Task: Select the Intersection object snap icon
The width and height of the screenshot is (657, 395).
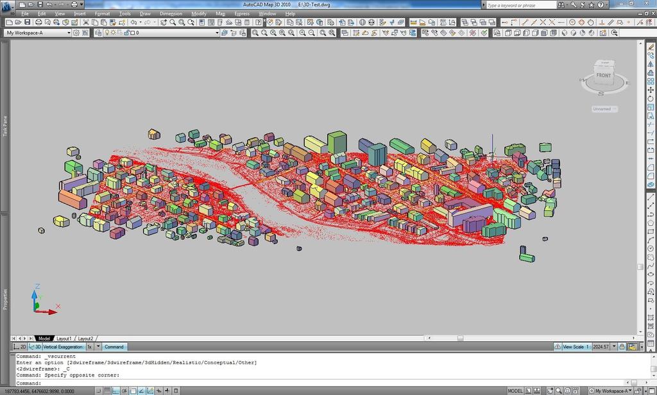Action: tap(543, 22)
